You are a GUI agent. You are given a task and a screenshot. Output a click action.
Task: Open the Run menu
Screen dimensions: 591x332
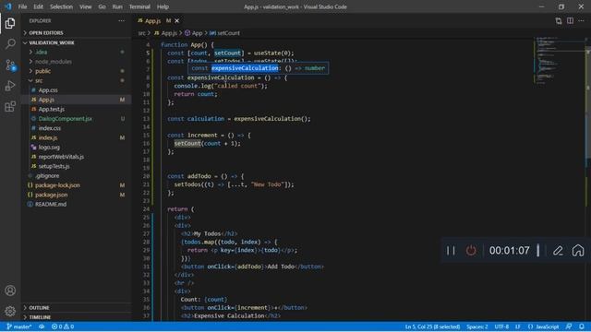[117, 6]
